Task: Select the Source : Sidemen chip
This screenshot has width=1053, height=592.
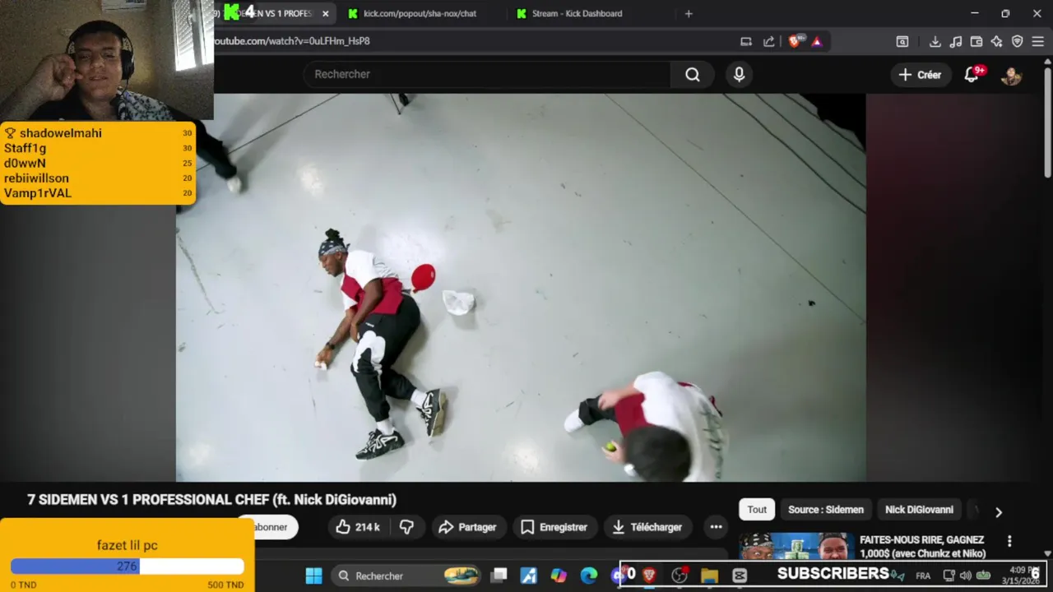Action: [826, 510]
